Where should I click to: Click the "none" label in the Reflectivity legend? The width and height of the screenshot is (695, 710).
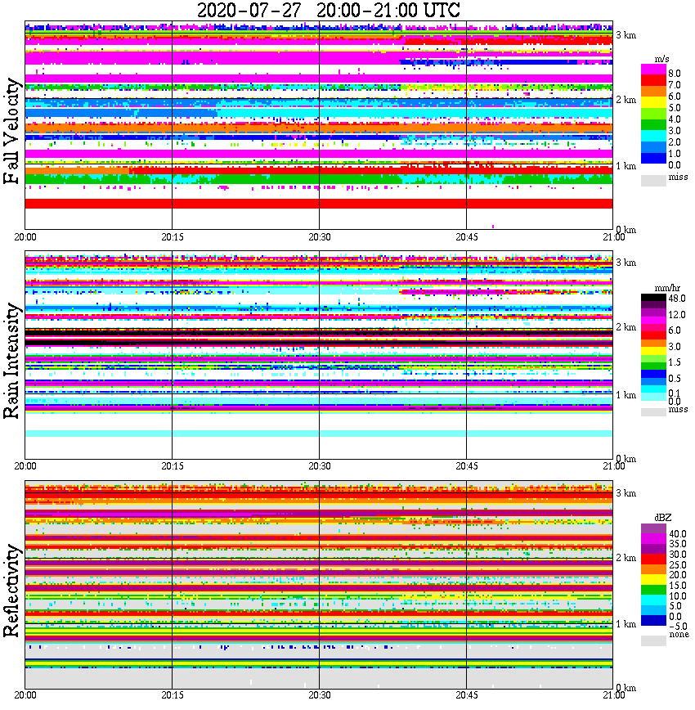pos(679,635)
